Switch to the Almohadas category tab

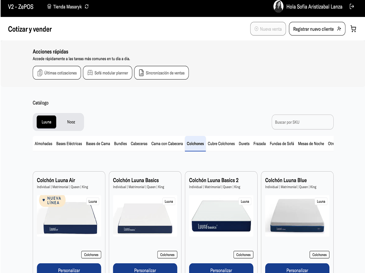(43, 143)
